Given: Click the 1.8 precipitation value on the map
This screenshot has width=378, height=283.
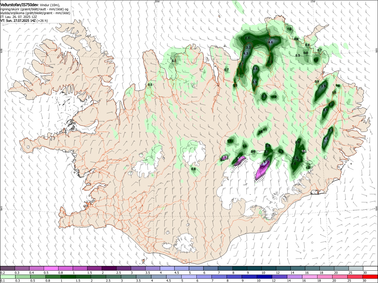Looking at the screenshot, I should tap(294, 164).
